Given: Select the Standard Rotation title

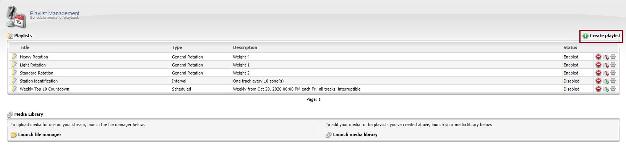Looking at the screenshot, I should tap(37, 73).
